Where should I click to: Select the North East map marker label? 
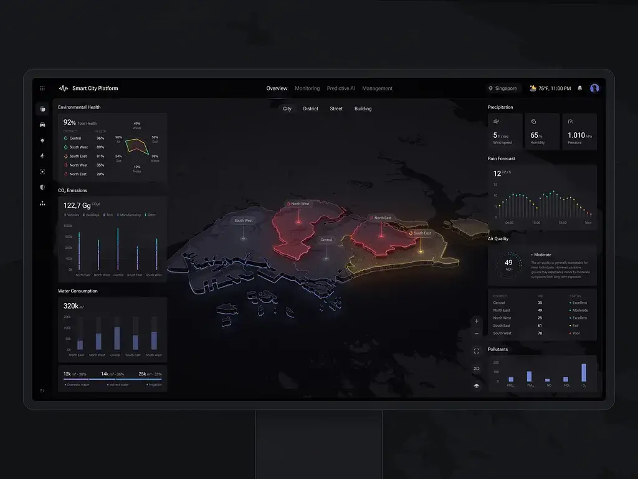(x=381, y=218)
